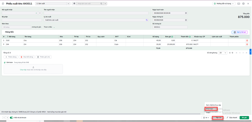
Task: Go to previous page of rows
Action: [240, 53]
